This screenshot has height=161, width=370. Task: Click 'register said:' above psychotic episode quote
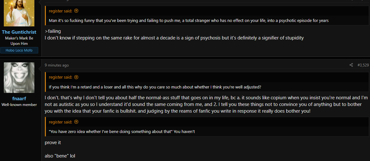60,11
